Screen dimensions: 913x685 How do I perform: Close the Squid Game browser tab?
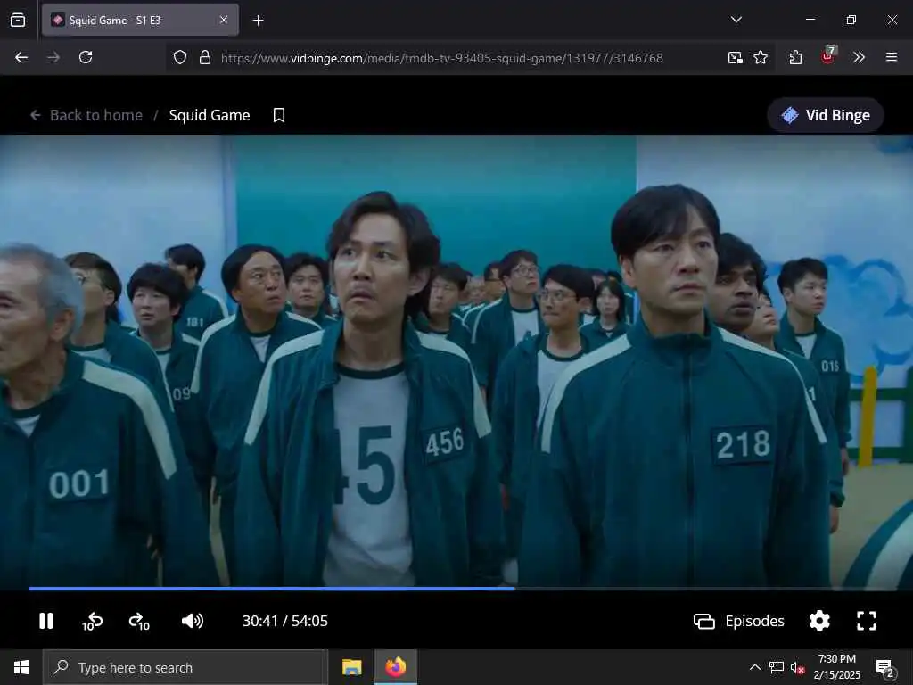(224, 21)
